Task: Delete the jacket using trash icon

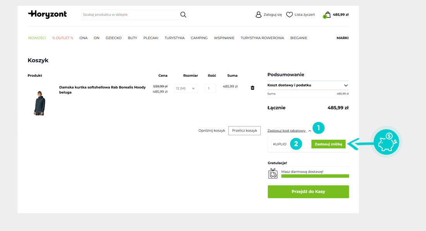Action: (x=253, y=88)
